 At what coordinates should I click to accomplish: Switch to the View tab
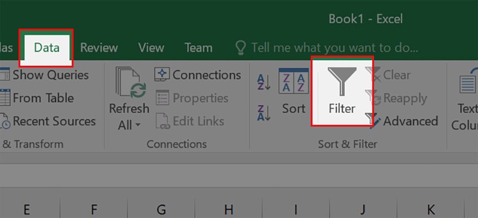151,48
